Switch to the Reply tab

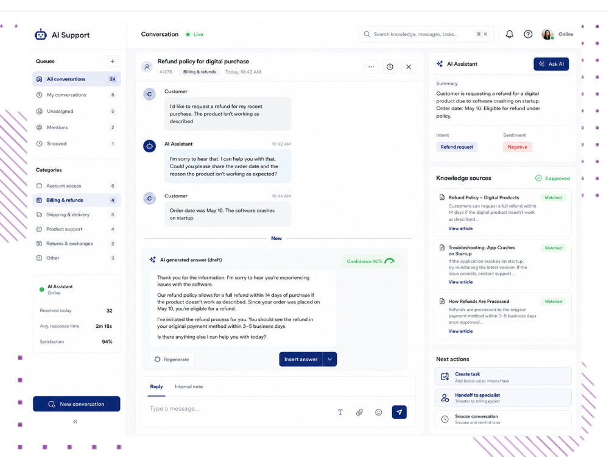tap(156, 387)
